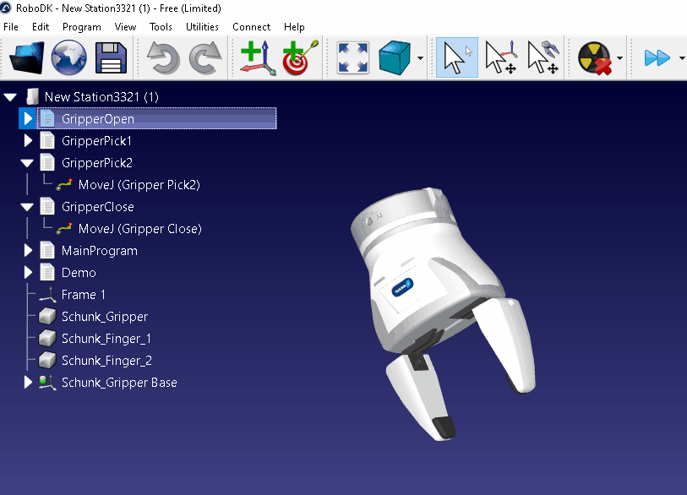Click the Schunk_Gripper Base mechanism icon
The width and height of the screenshot is (687, 495).
[x=47, y=383]
